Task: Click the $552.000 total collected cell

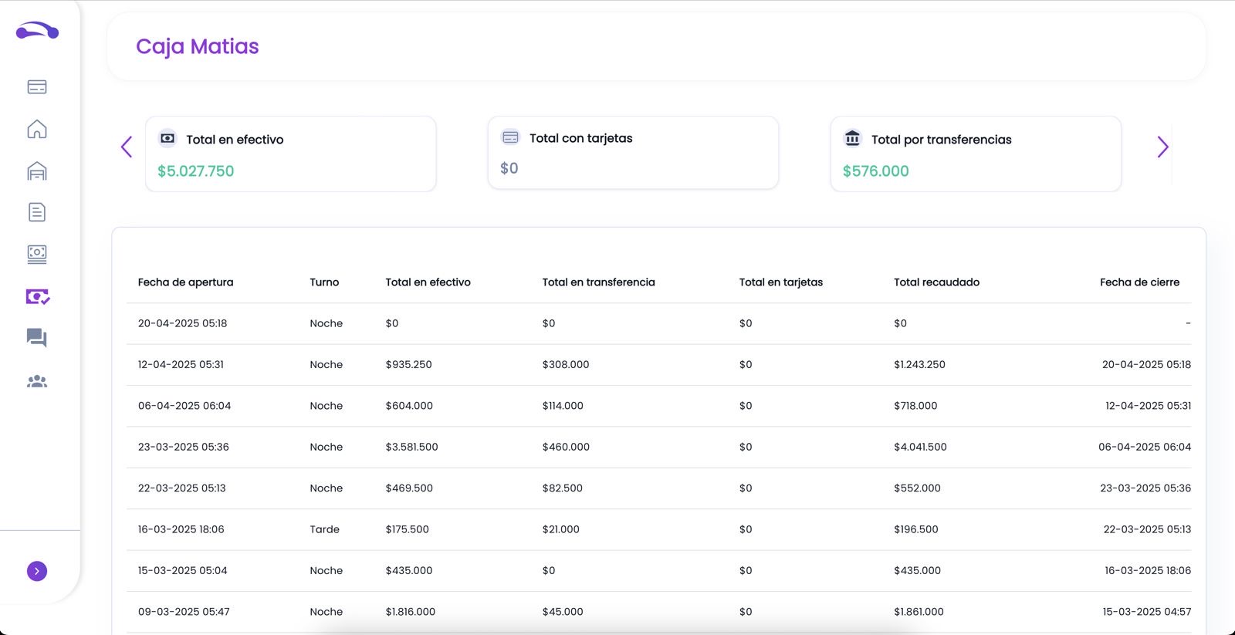Action: 917,488
